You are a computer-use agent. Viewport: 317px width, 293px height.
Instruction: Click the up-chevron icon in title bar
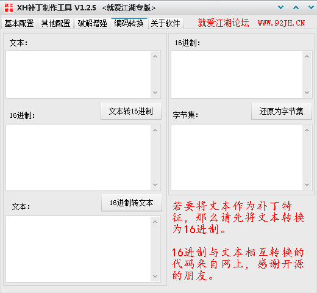click(x=296, y=7)
